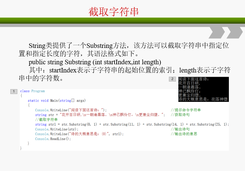The width and height of the screenshot is (245, 171).
Task: Click 'static void Main(string[] args)' line
Action: tap(57, 101)
